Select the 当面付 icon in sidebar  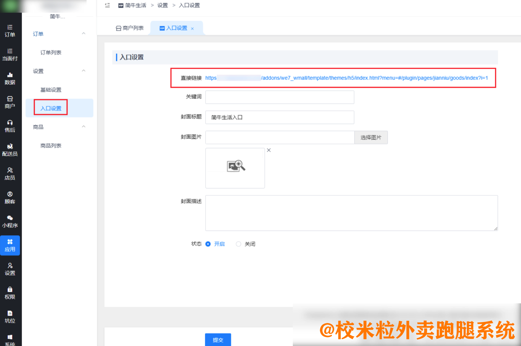[10, 54]
